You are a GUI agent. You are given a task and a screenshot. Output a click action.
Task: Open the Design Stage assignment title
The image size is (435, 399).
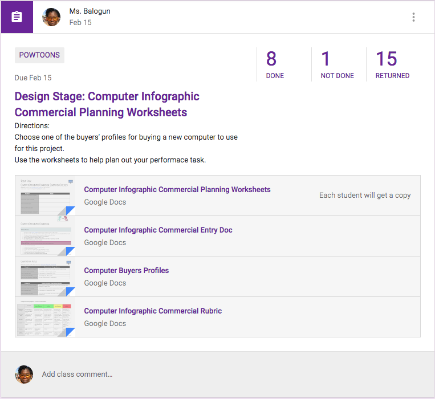click(107, 104)
